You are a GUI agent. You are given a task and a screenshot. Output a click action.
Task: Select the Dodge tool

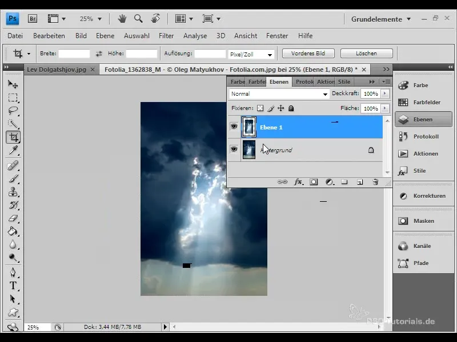pyautogui.click(x=13, y=258)
